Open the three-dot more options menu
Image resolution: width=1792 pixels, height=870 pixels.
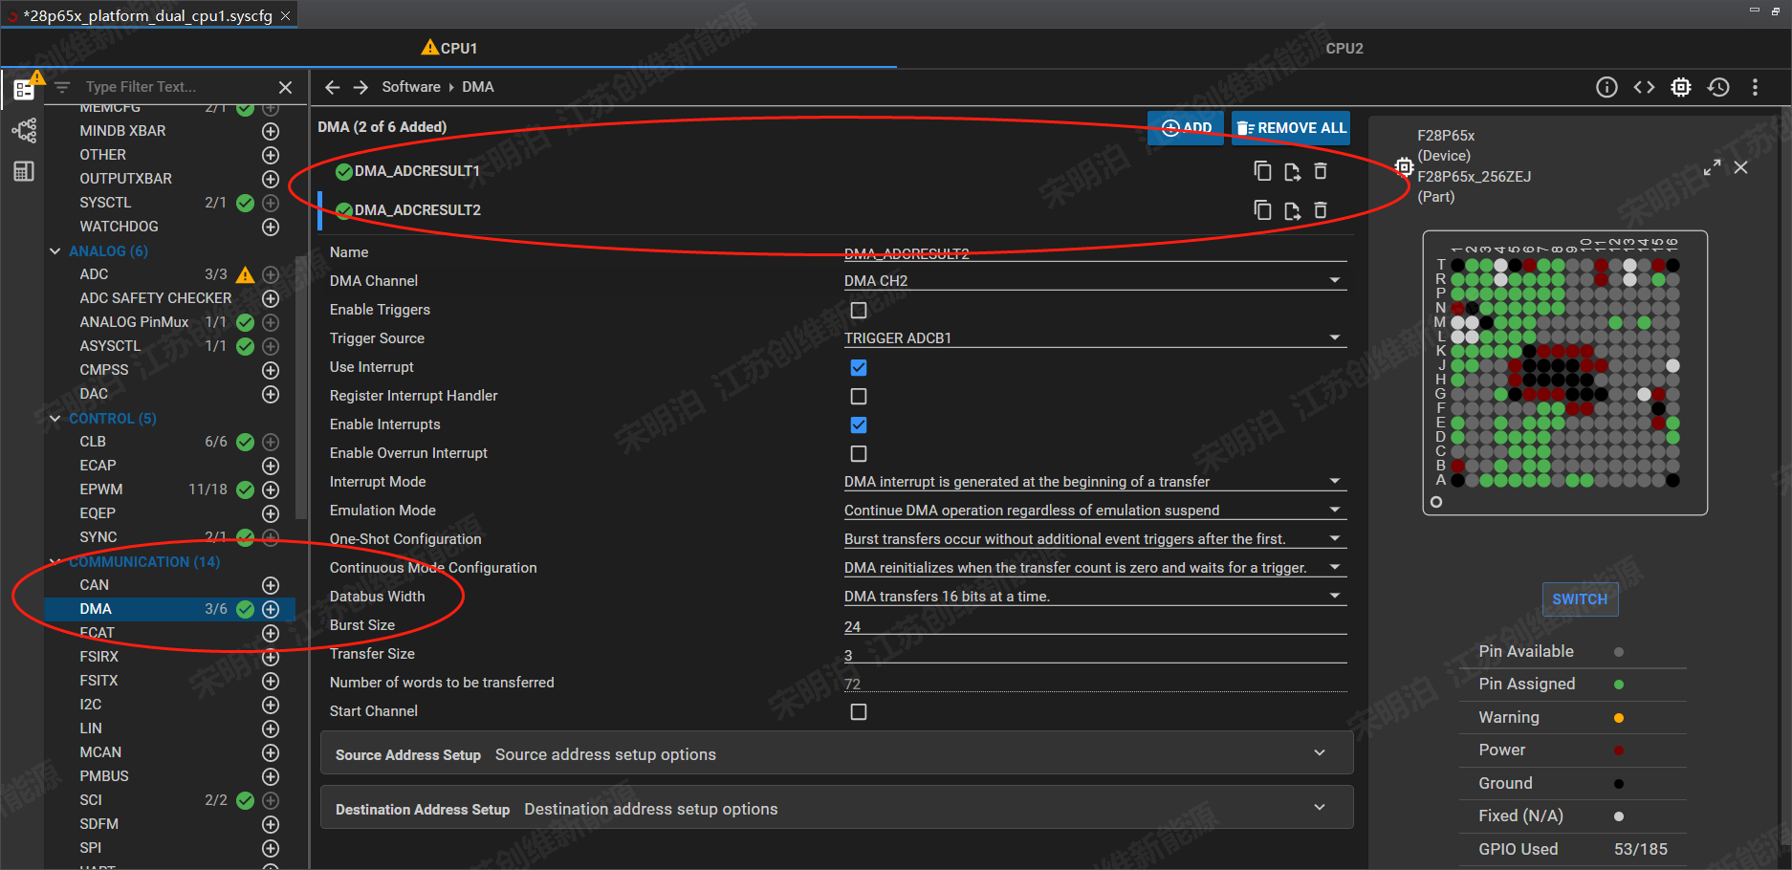coord(1755,87)
